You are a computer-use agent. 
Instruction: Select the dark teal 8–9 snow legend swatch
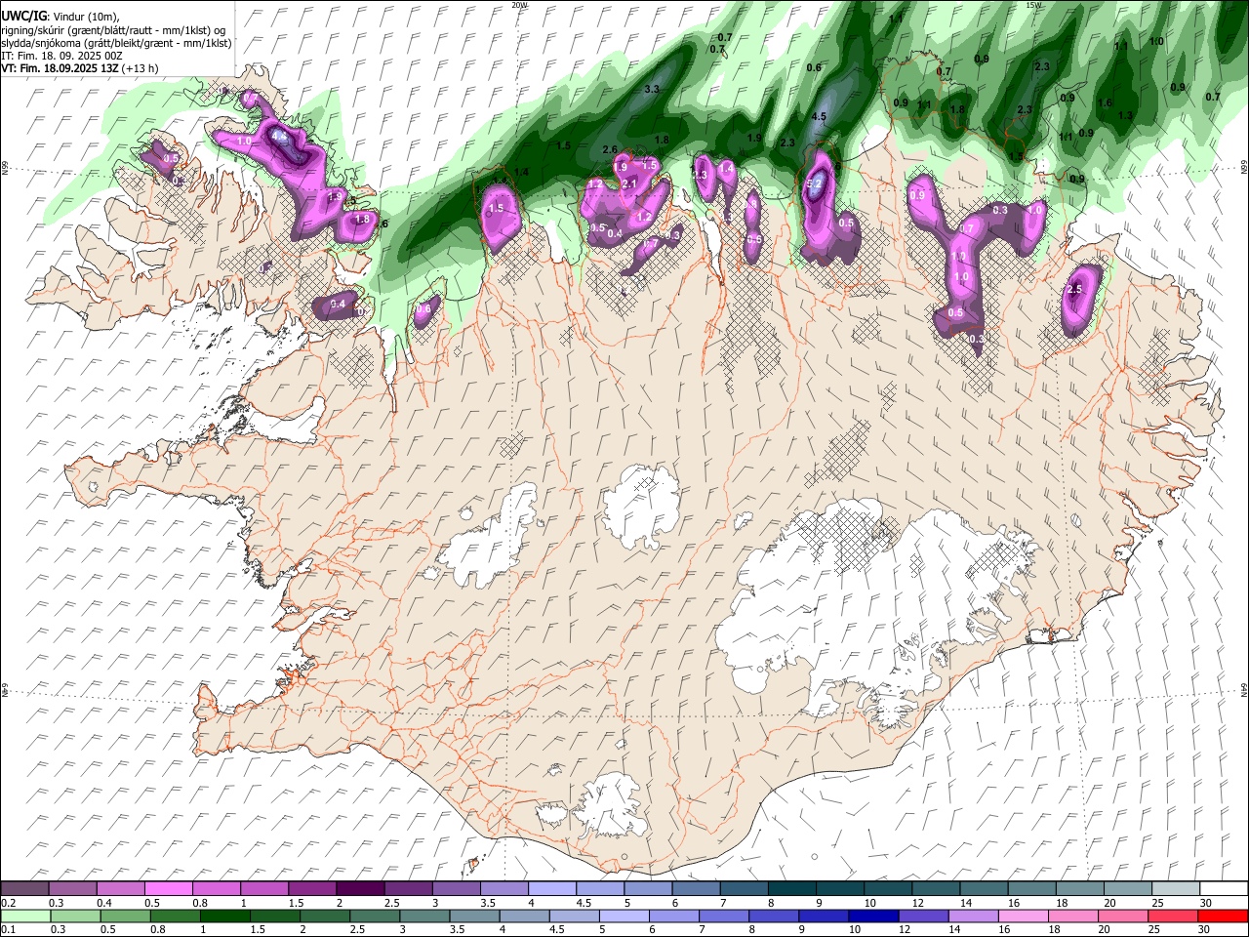(791, 889)
